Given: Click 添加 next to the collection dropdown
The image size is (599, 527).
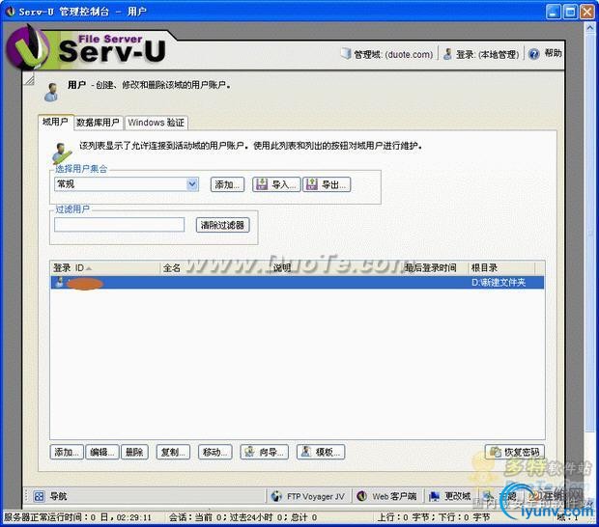Looking at the screenshot, I should tap(227, 184).
